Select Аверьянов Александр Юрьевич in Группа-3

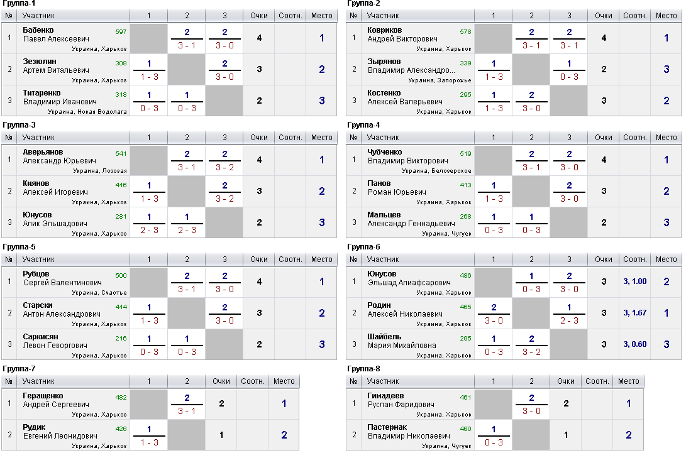click(59, 156)
